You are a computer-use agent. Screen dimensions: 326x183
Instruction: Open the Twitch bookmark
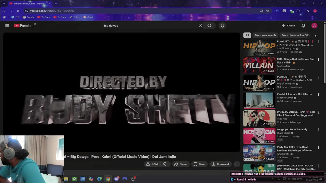pyautogui.click(x=74, y=17)
